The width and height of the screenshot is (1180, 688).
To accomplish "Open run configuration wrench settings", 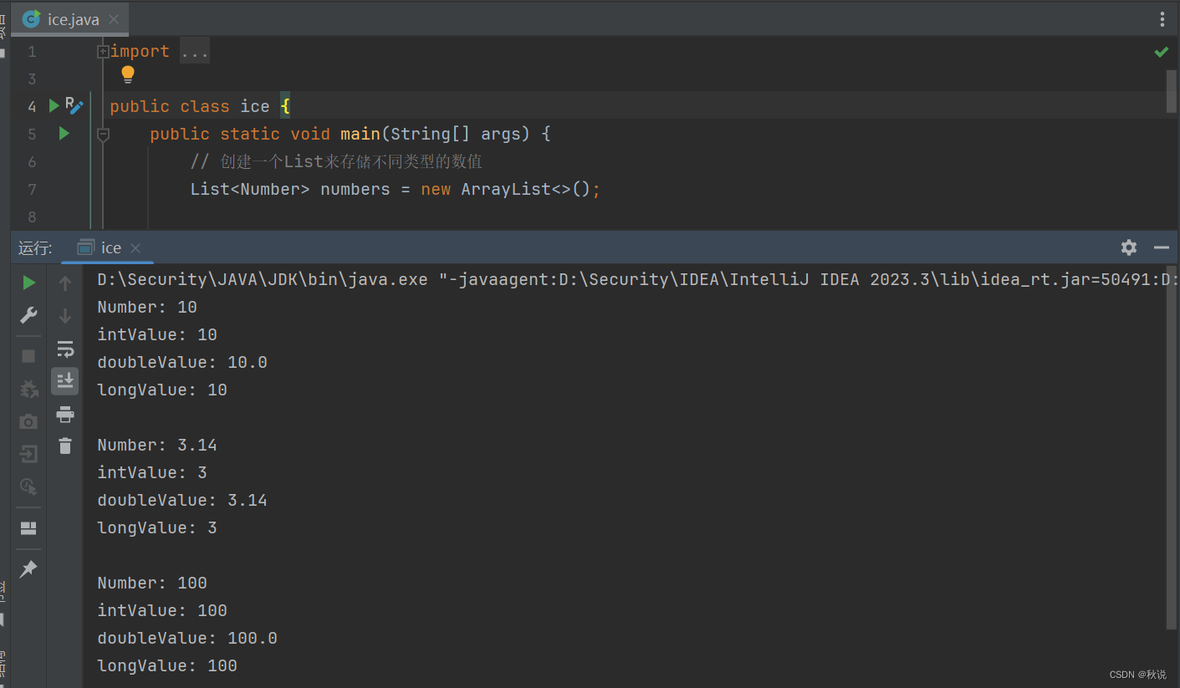I will pos(28,315).
